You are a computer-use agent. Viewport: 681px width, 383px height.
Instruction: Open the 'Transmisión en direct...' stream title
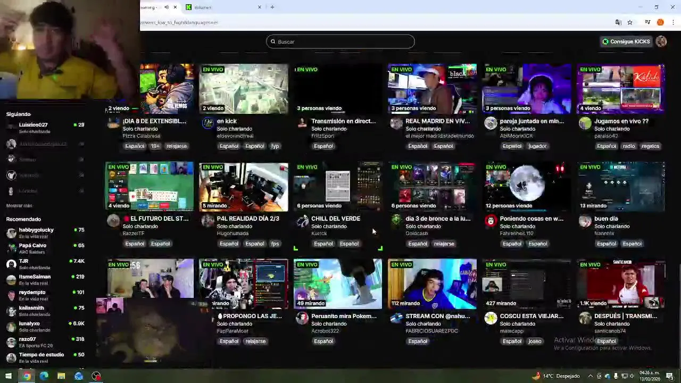click(343, 121)
